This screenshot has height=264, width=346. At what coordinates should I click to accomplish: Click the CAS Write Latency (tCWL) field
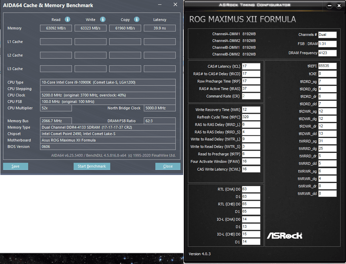coord(251,169)
